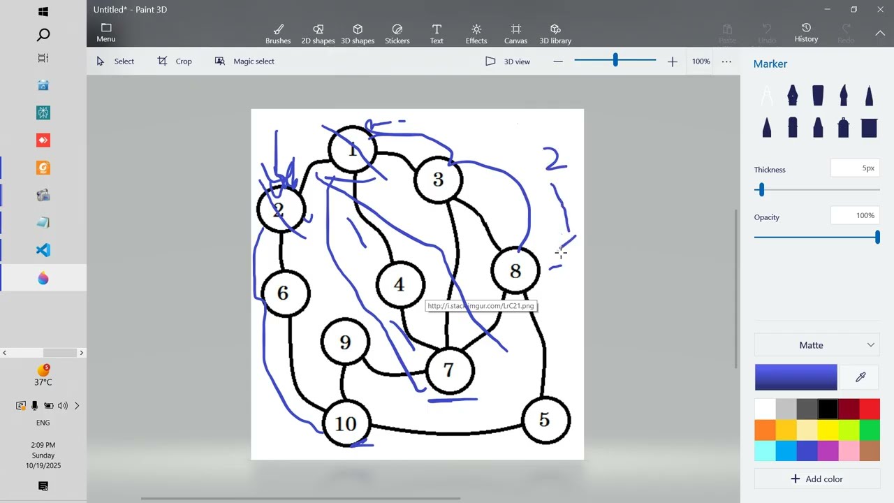Image resolution: width=894 pixels, height=503 pixels.
Task: Click the 100% zoom value
Action: (701, 61)
